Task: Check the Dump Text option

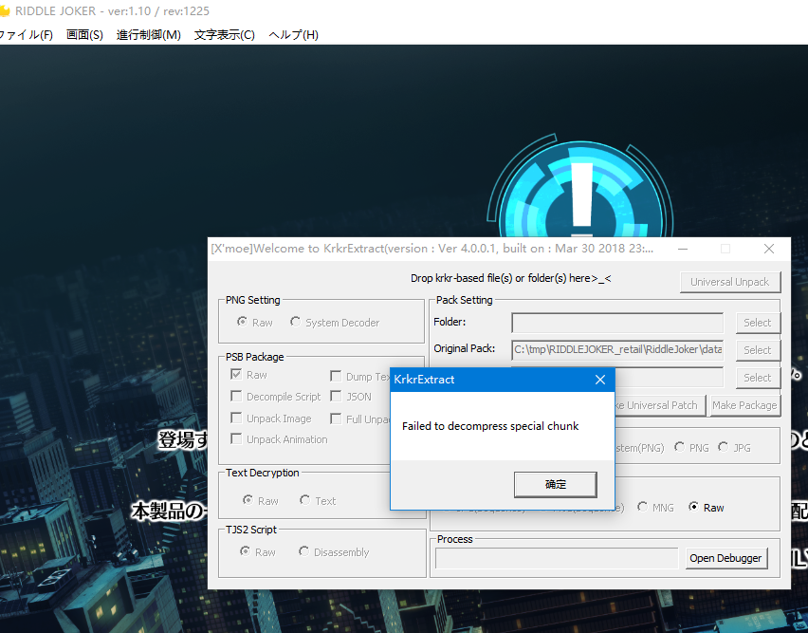Action: (x=336, y=376)
